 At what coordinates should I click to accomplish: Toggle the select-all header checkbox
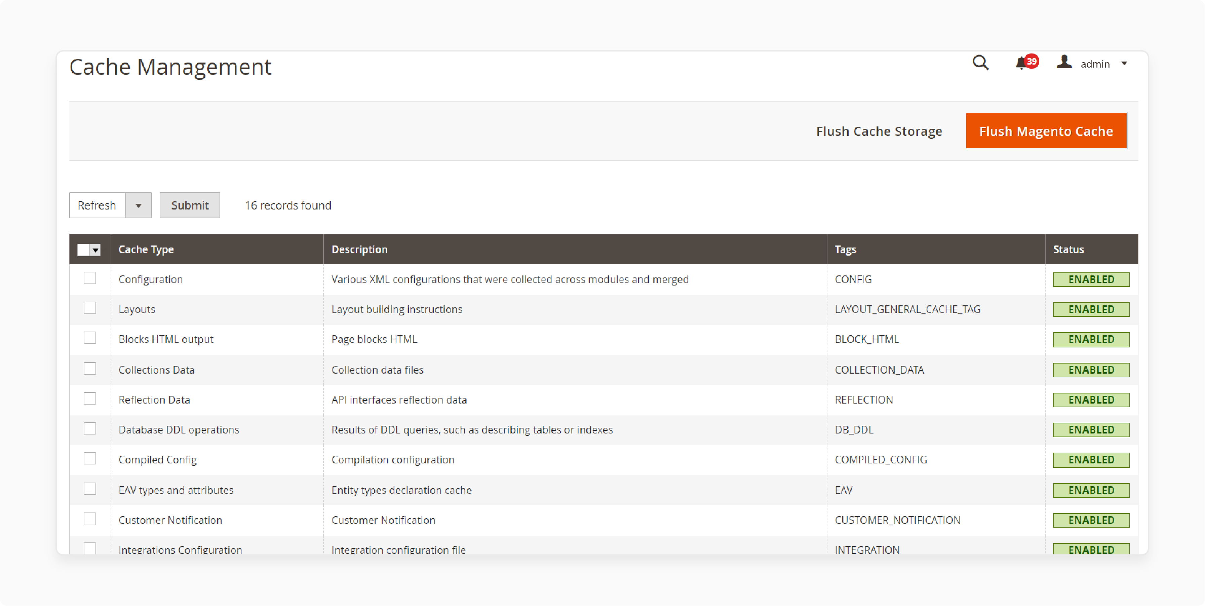[x=84, y=250]
